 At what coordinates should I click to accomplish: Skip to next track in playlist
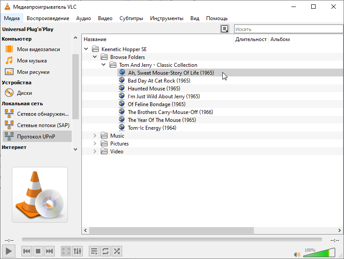click(49, 251)
